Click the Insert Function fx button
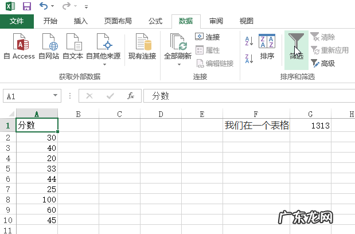The image size is (355, 234). pos(131,96)
